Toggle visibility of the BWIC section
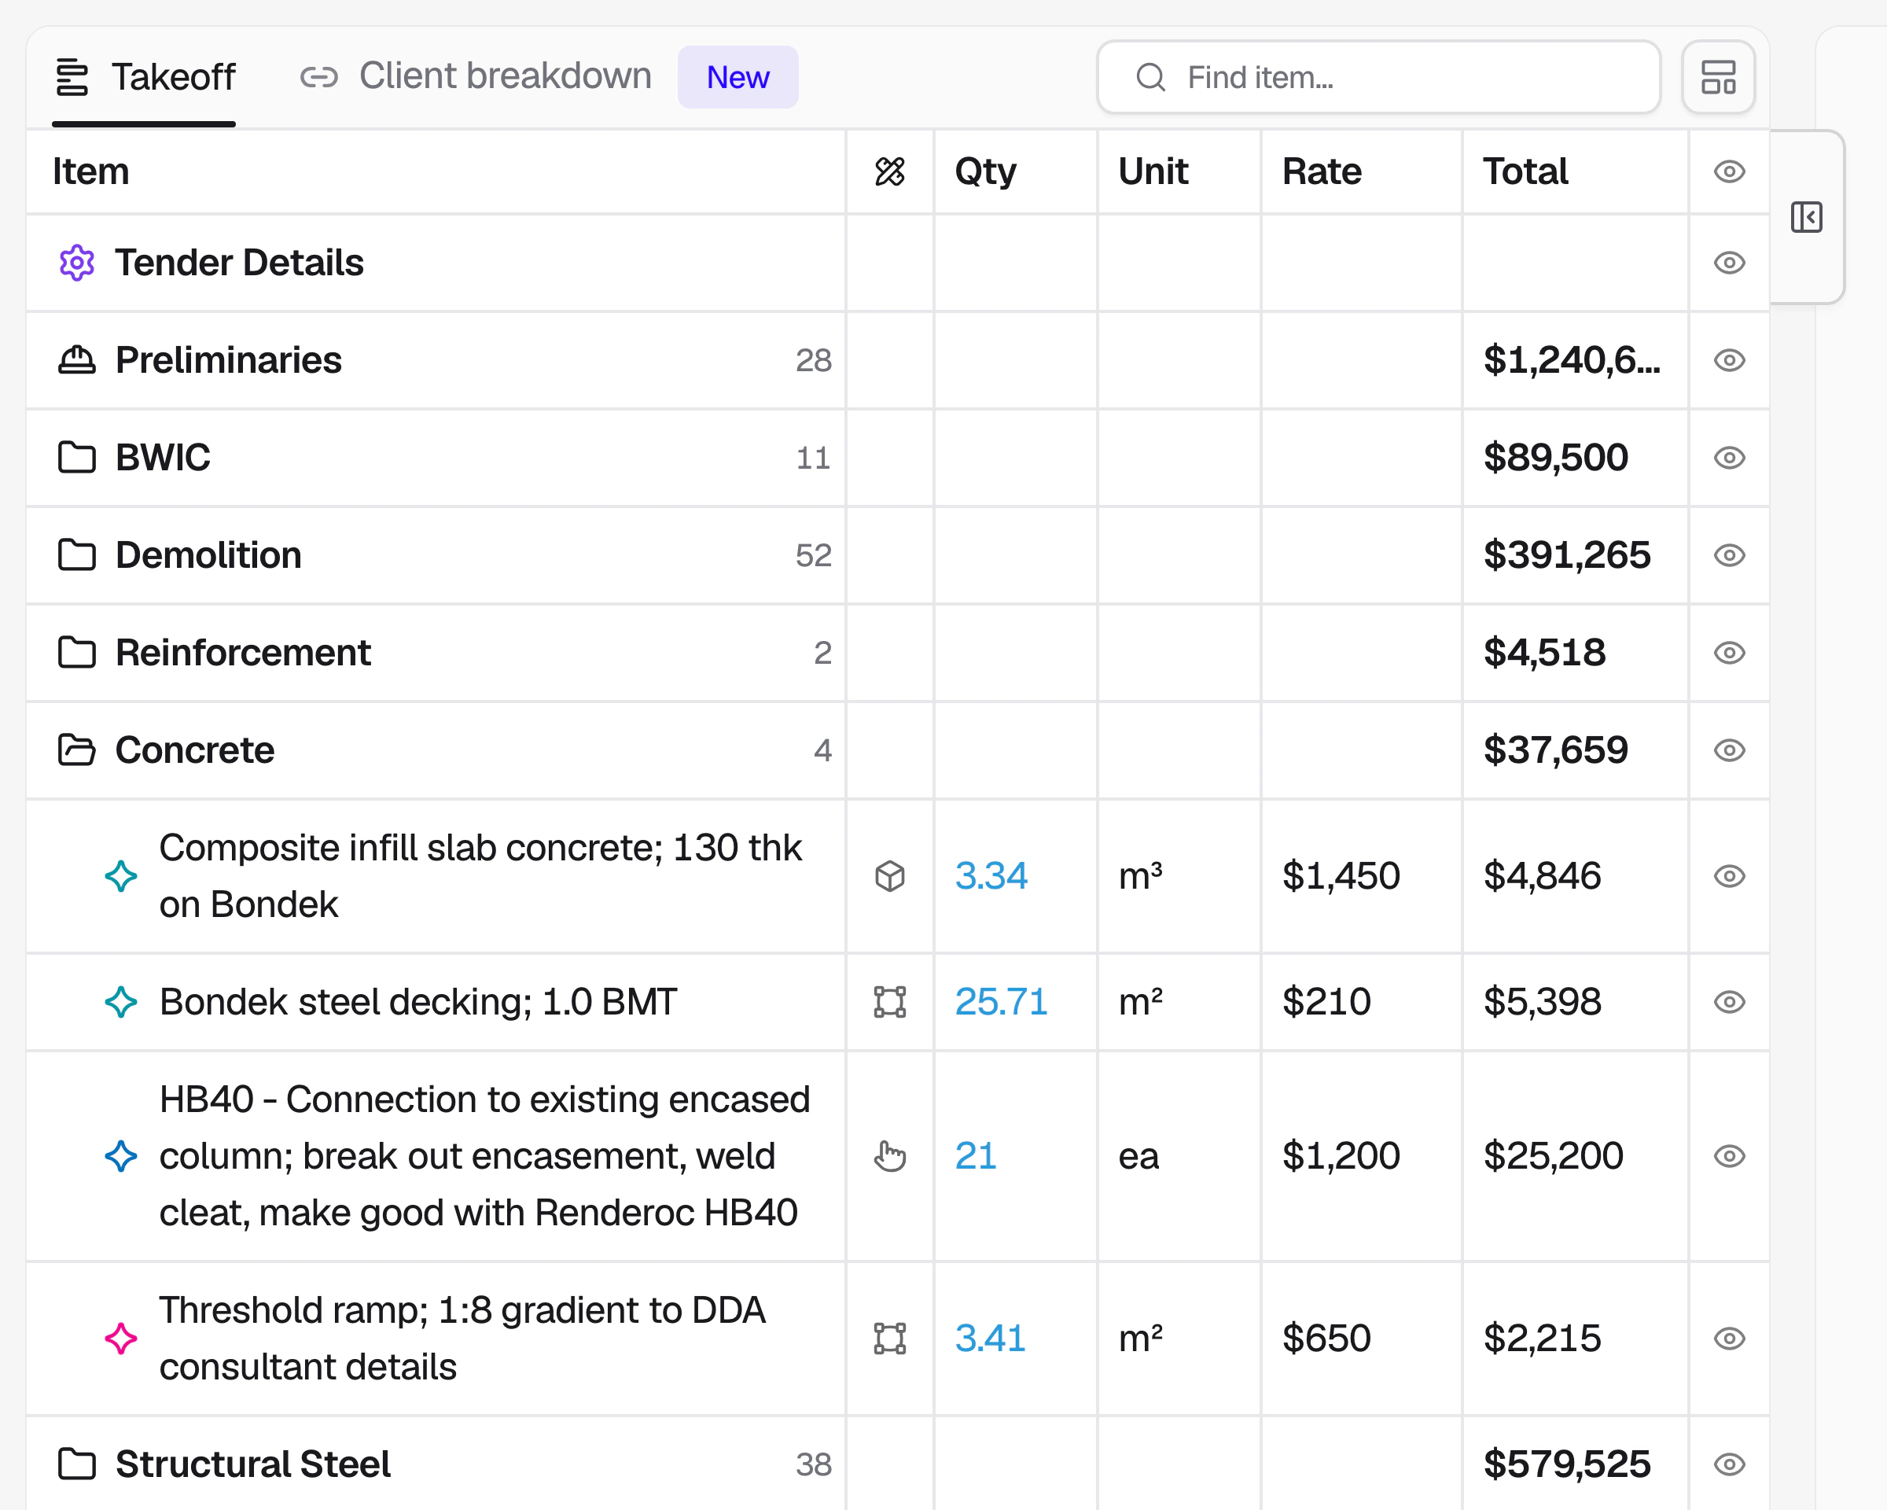The image size is (1887, 1510). pos(1729,458)
